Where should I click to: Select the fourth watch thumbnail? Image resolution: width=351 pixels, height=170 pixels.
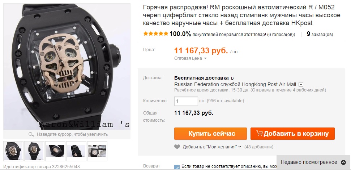[76, 151]
